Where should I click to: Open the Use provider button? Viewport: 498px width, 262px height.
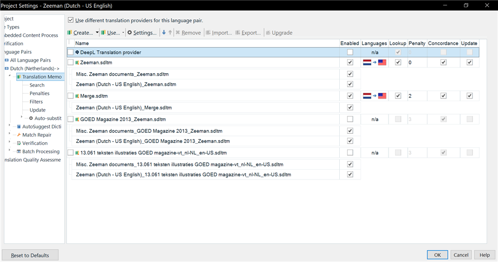pos(110,33)
